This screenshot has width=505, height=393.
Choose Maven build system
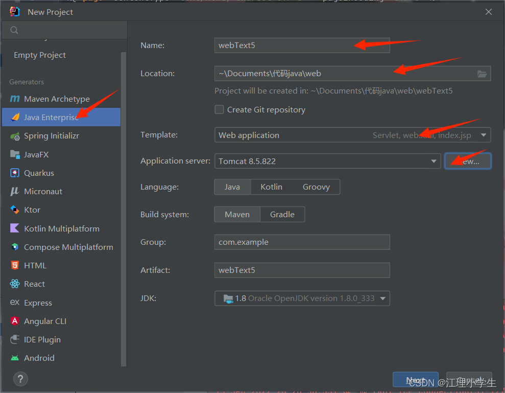tap(237, 215)
